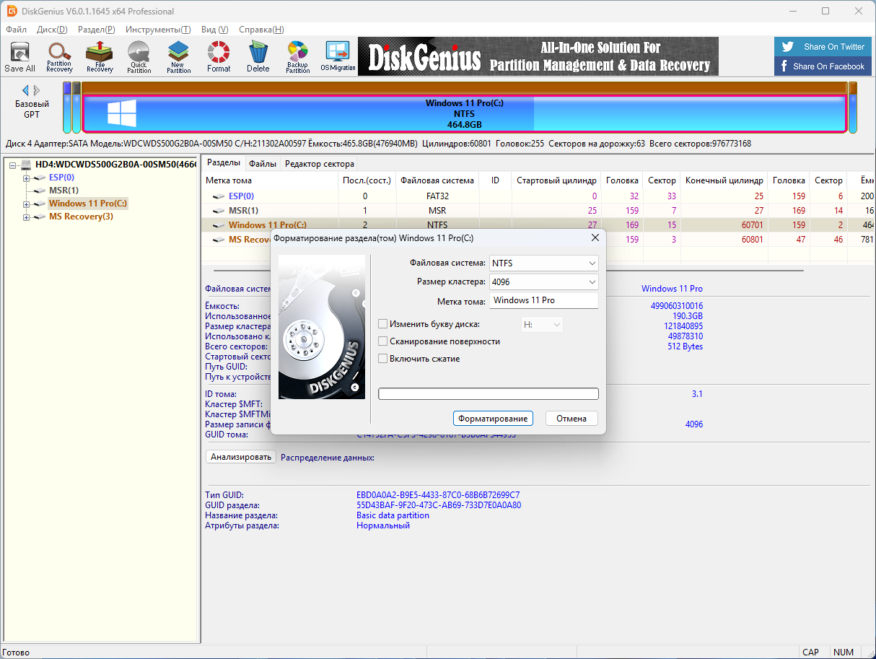Image resolution: width=876 pixels, height=659 pixels.
Task: Click the Windows logo on disk map
Action: pyautogui.click(x=122, y=113)
